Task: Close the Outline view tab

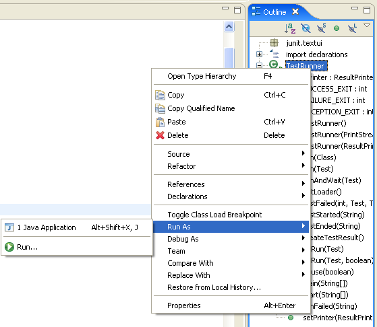Action: point(295,11)
